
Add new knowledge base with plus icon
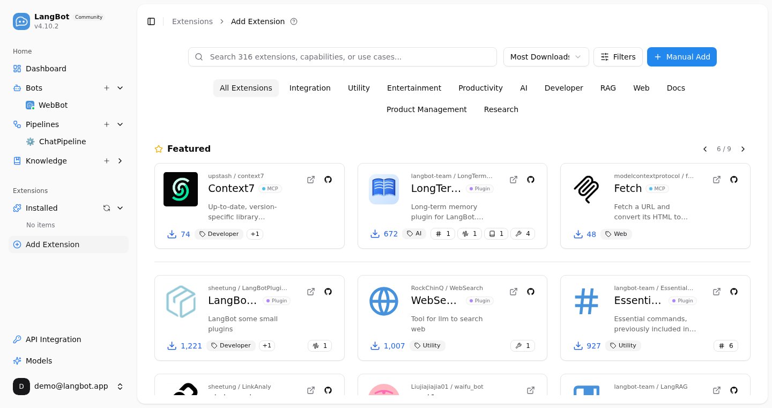tap(107, 161)
